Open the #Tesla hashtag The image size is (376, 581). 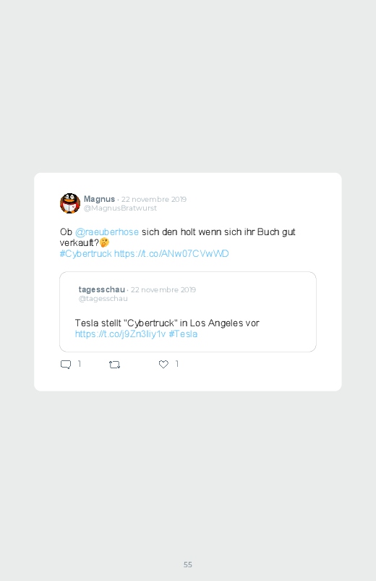pyautogui.click(x=183, y=334)
